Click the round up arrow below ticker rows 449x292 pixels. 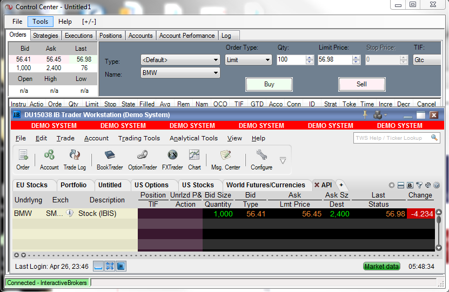17,255
